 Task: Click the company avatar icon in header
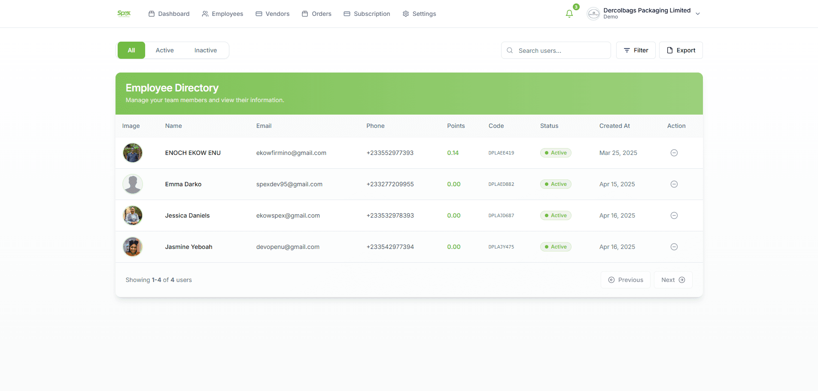pos(593,14)
